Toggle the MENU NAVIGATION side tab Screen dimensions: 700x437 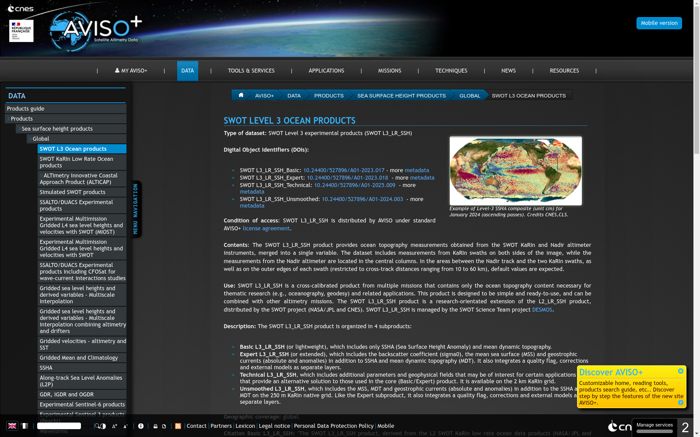136,209
